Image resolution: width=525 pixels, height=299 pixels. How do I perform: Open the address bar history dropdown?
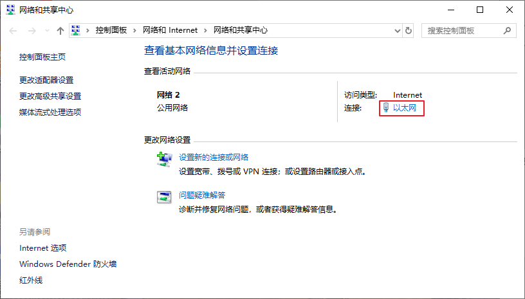395,30
